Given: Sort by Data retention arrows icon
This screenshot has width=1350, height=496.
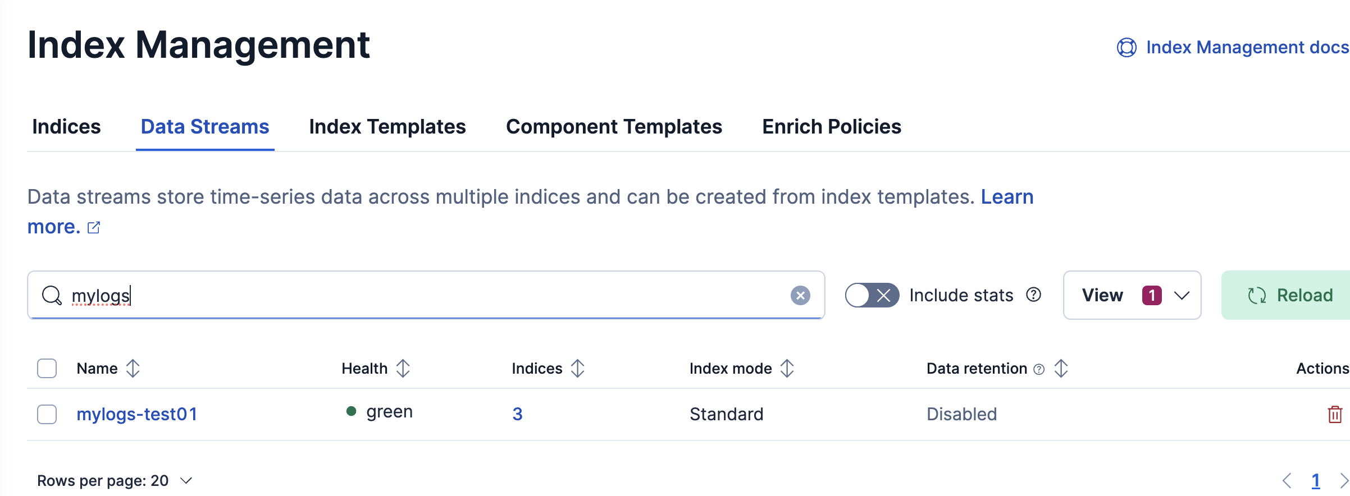Looking at the screenshot, I should (1061, 369).
